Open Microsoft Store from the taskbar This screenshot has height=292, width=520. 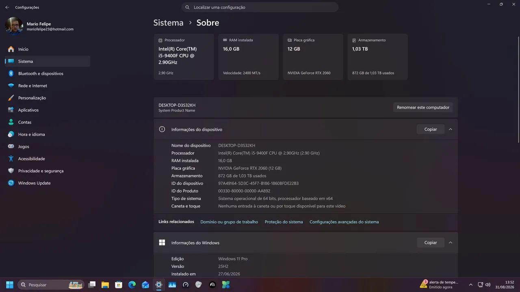(119, 285)
